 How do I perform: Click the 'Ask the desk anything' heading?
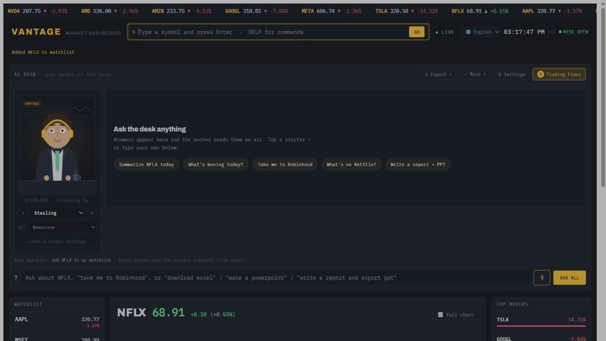pyautogui.click(x=150, y=129)
